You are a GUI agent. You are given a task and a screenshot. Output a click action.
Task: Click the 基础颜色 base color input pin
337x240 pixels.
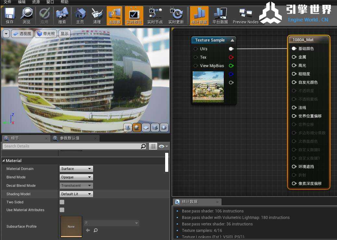click(x=294, y=49)
